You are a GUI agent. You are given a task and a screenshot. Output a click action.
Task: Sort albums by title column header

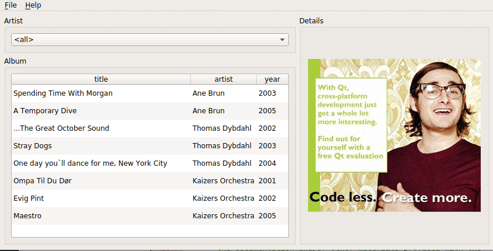pos(101,79)
